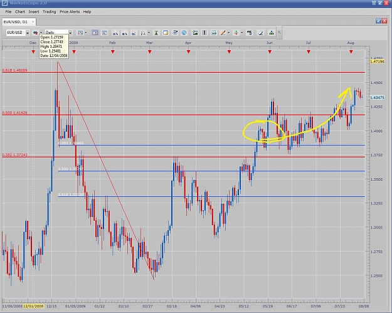
Task: Open the toolbar overflow handle
Action: pos(279,33)
